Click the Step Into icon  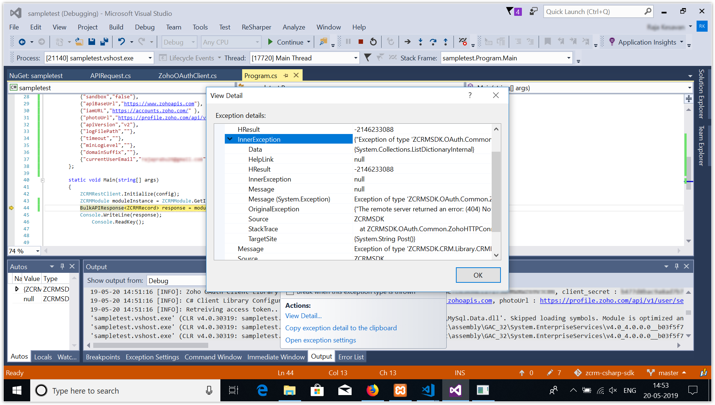[420, 42]
